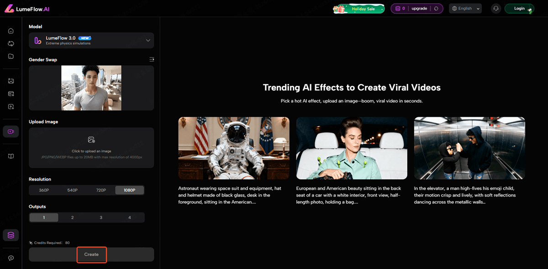Click the upload image placeholder icon
Screen dimensions: 548x269
tap(91, 140)
